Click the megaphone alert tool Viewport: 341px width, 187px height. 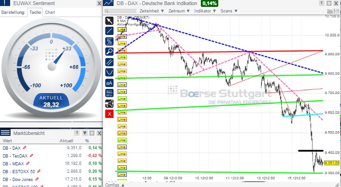click(109, 104)
